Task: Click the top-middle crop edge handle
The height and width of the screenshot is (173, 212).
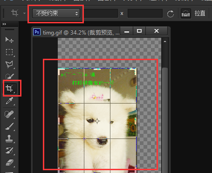Action: coord(97,69)
